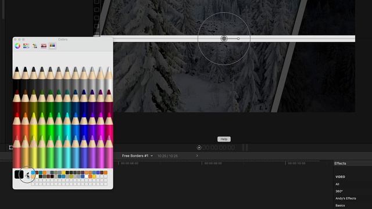Click the viewer timecode display
This screenshot has height=209, width=372.
coord(219,147)
